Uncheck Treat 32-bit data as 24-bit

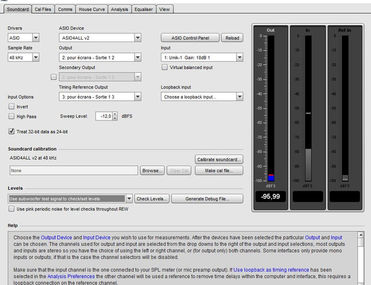tap(12, 131)
